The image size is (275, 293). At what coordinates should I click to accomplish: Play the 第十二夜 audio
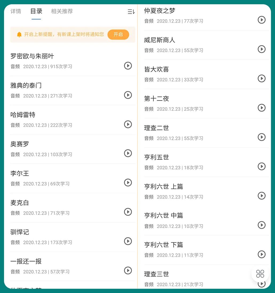(x=261, y=108)
